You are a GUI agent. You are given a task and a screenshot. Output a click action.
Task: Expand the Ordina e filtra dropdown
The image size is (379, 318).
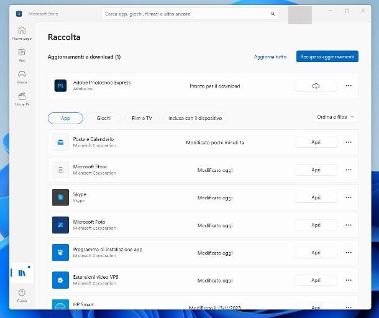point(336,117)
